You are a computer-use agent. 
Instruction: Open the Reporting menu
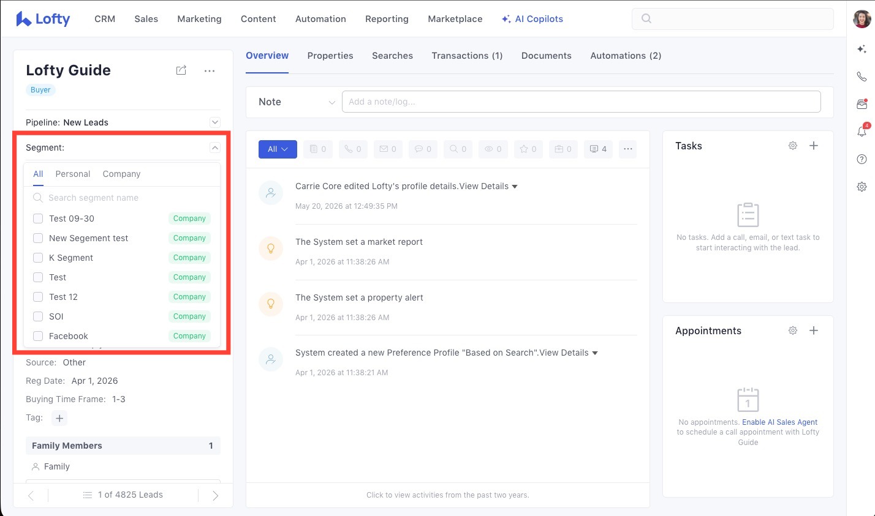pyautogui.click(x=387, y=19)
